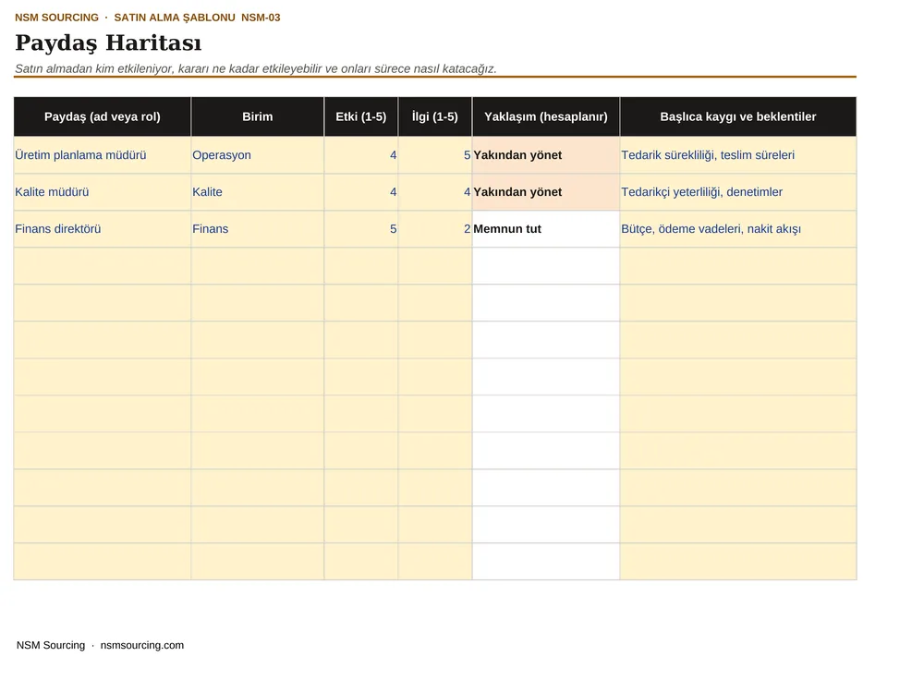Select the 'Üretim planlama müdürü' cell
This screenshot has height=693, width=924.
click(103, 155)
